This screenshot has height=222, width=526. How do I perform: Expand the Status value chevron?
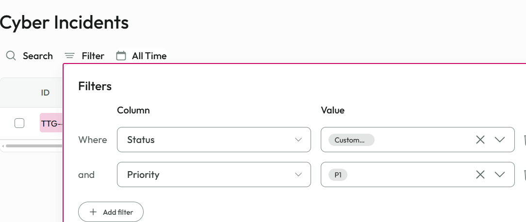click(500, 140)
